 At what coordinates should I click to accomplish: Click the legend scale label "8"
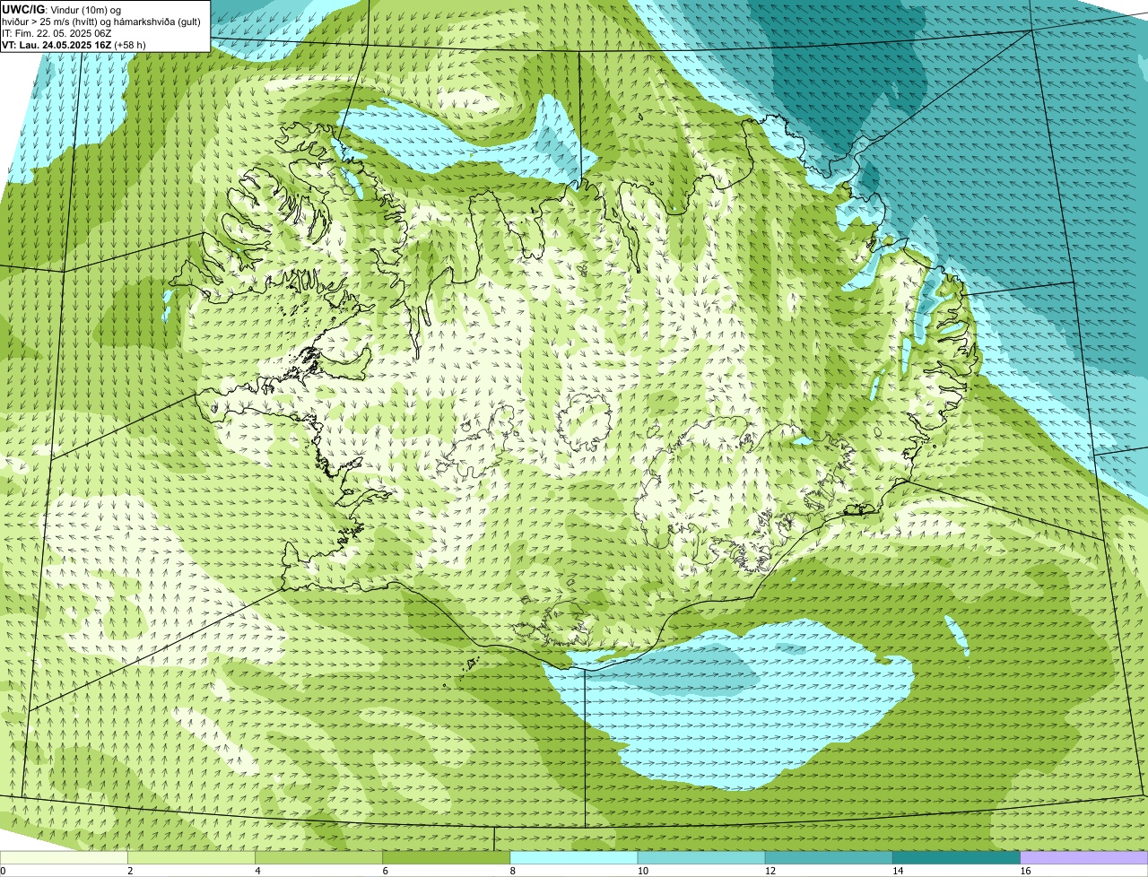[513, 871]
